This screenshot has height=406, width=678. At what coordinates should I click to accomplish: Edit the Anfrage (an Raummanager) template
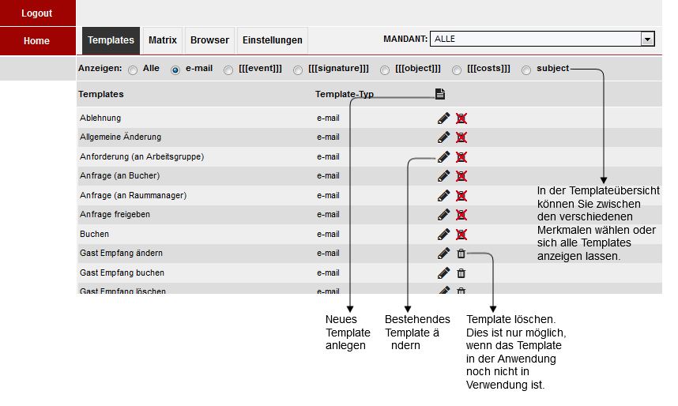tap(443, 195)
